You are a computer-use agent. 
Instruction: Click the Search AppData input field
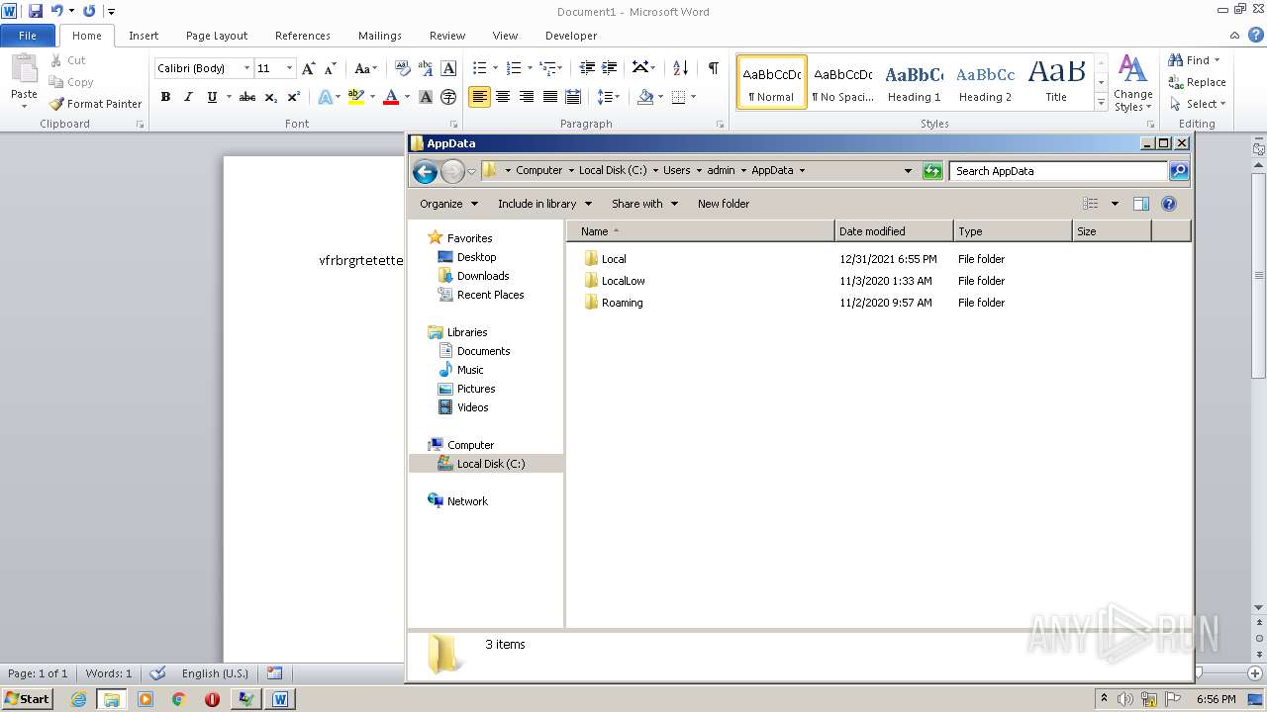[1057, 171]
